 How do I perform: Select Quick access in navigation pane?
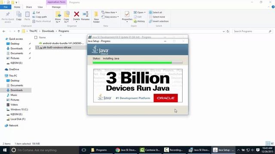[16, 39]
